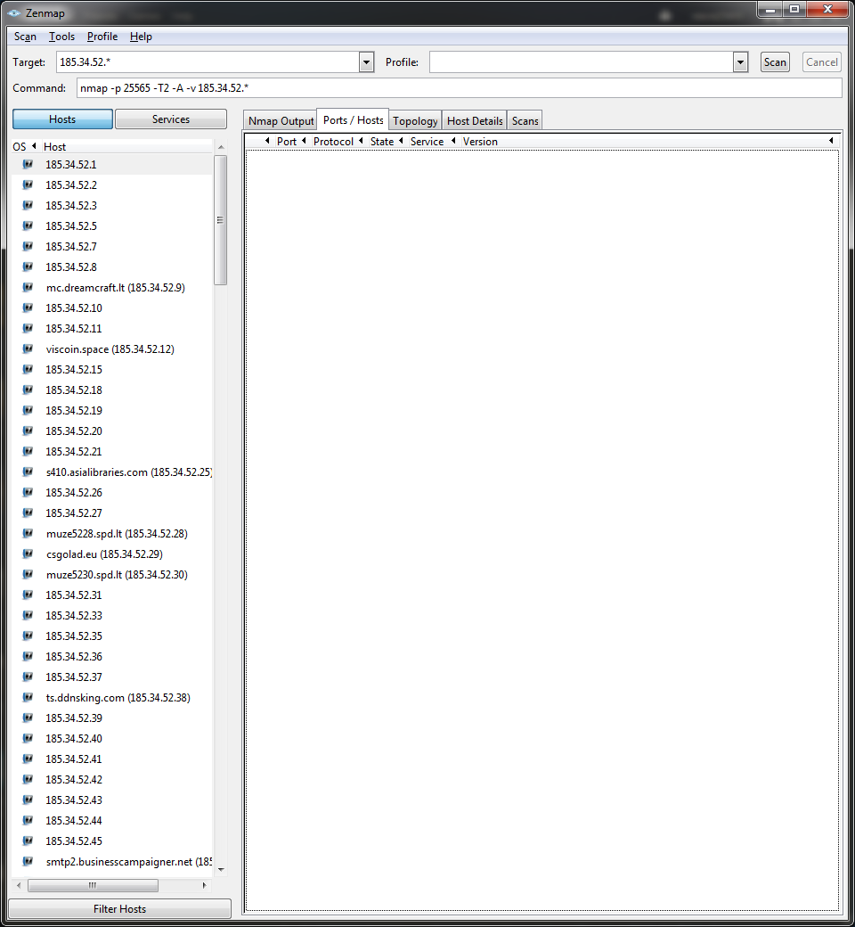Click the scroll-up arrow of host list
The image size is (855, 927).
coord(221,146)
